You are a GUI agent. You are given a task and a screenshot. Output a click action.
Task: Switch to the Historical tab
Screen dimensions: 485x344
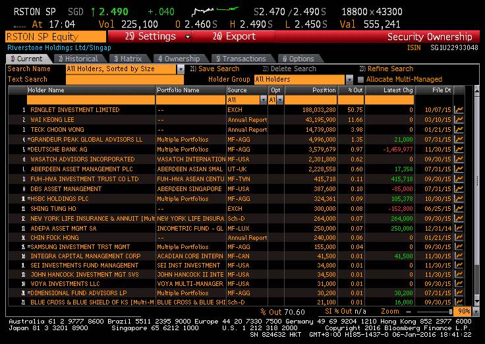pyautogui.click(x=78, y=59)
